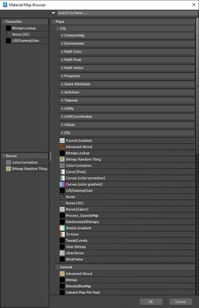
Task: Click the Bitmap Random Tiling icon in OSL list
Action: 62,159
